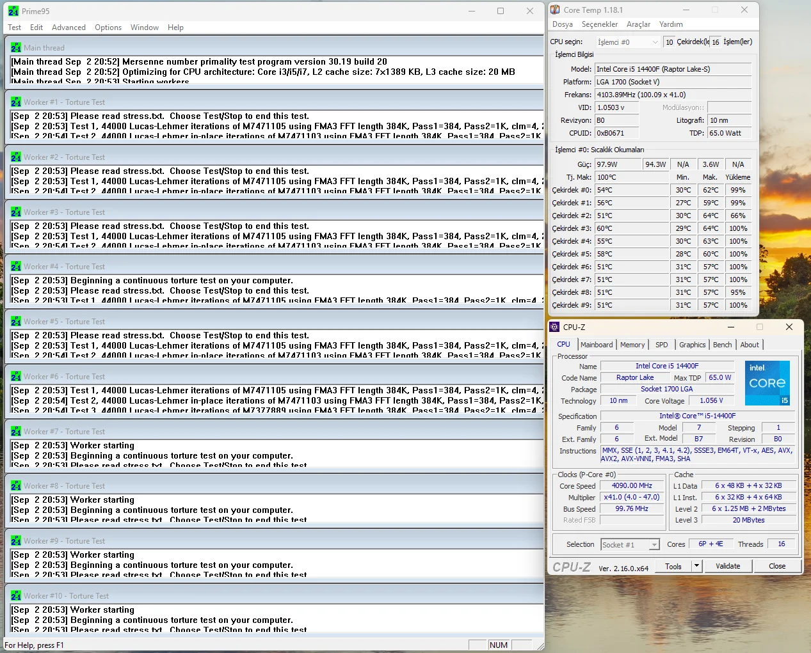811x653 pixels.
Task: Open the Options menu in Prime95
Action: [108, 28]
